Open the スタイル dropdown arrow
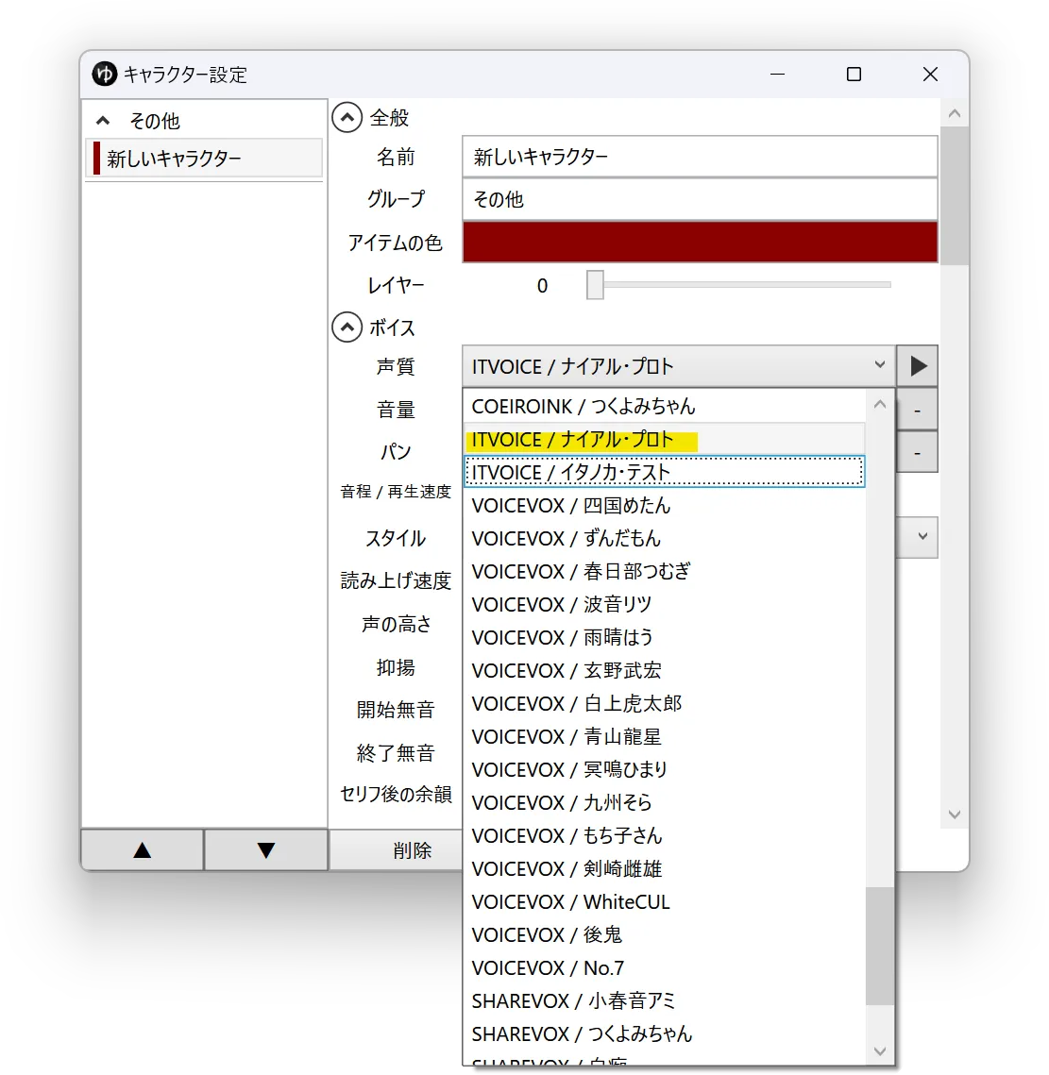 pos(922,536)
